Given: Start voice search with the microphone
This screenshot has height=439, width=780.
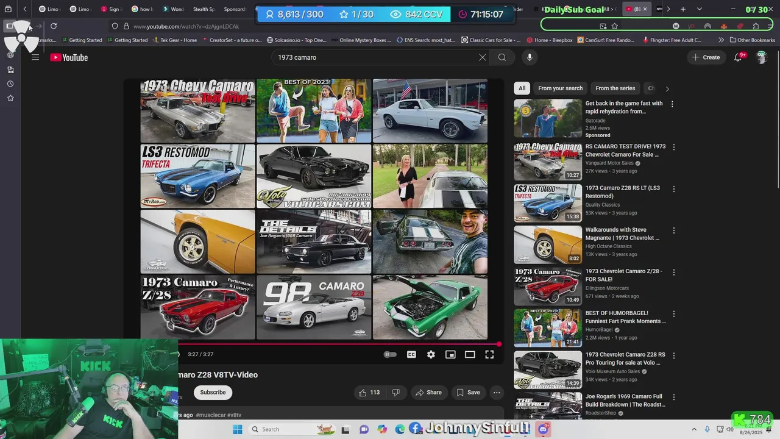Looking at the screenshot, I should pos(530,57).
